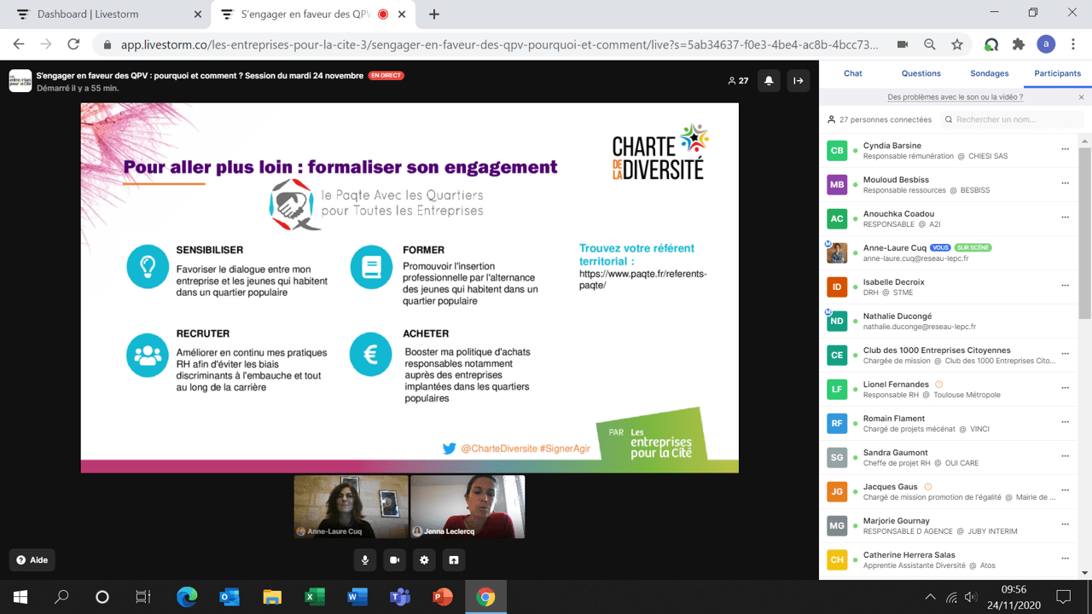Open the options menu for Cyndia Barsine
The height and width of the screenshot is (614, 1092).
[x=1065, y=149]
